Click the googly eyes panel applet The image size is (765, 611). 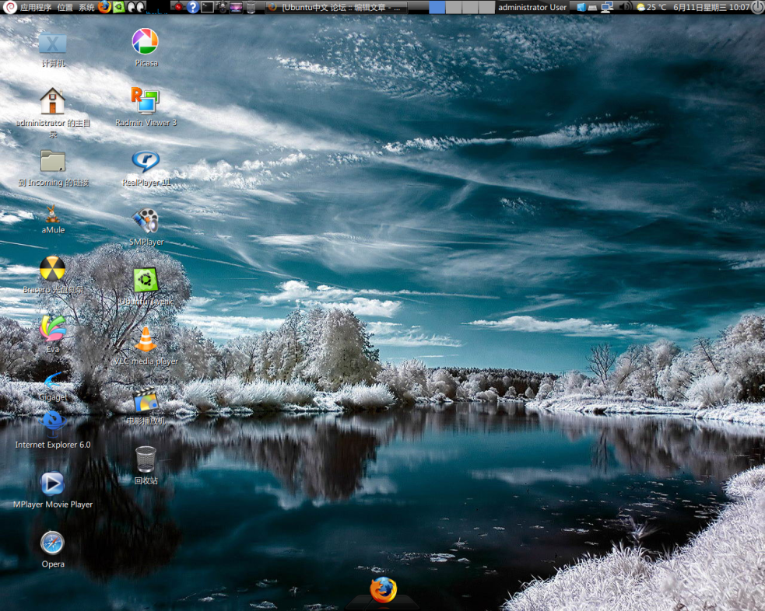click(136, 7)
